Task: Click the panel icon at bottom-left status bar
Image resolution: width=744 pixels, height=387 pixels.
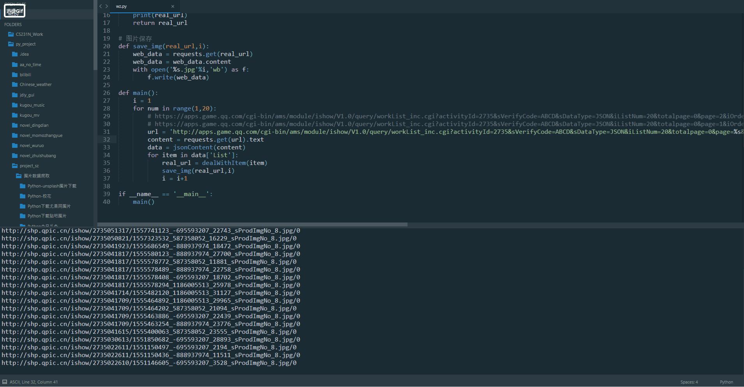Action: (x=5, y=382)
